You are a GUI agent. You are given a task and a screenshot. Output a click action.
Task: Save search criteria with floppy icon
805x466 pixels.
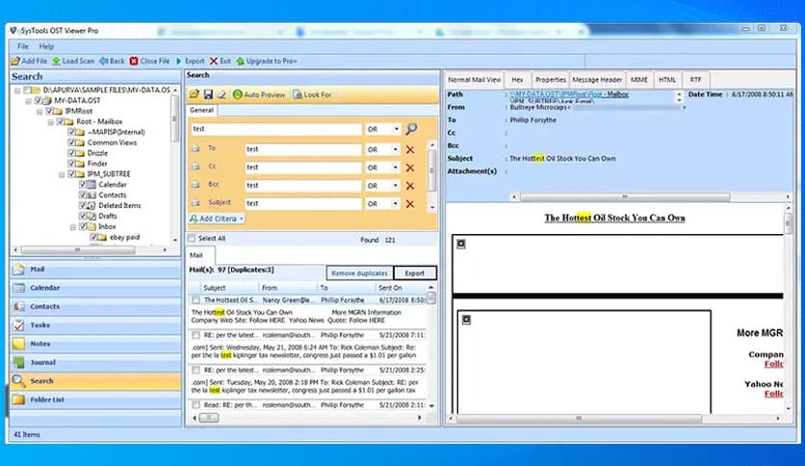pos(208,94)
